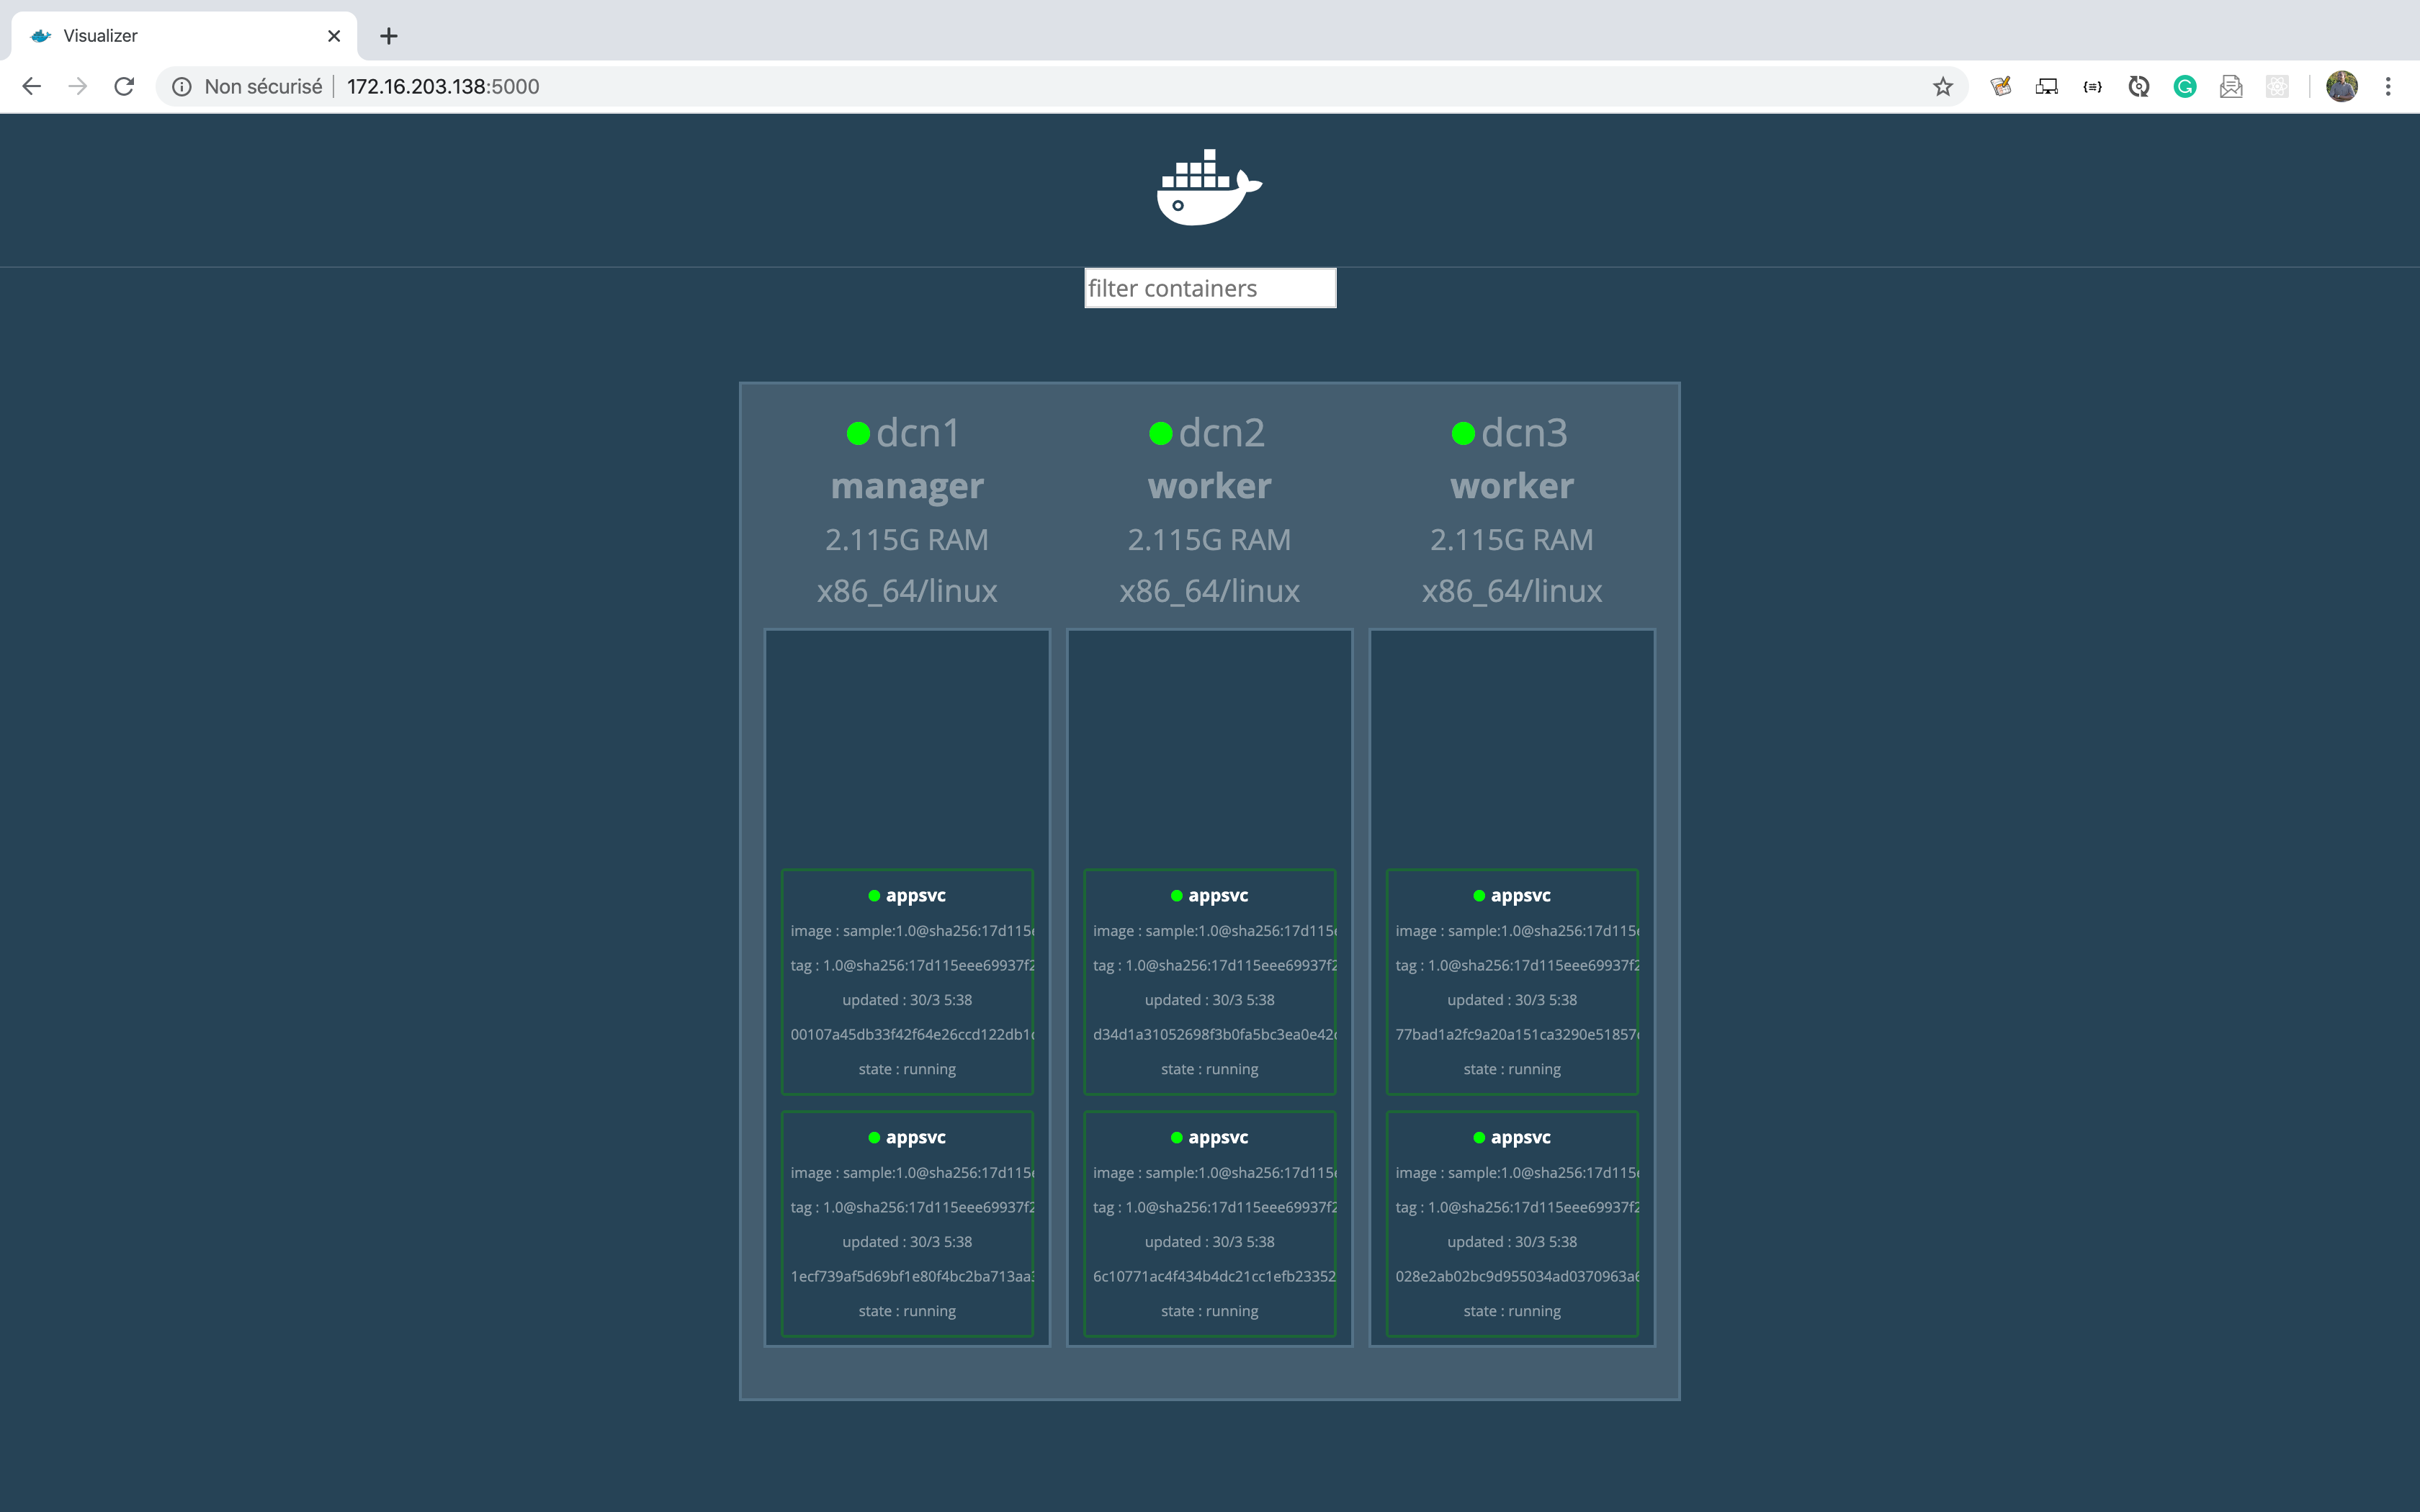Viewport: 2420px width, 1512px height.
Task: Click the circular sync arrows extension icon
Action: pyautogui.click(x=2138, y=87)
